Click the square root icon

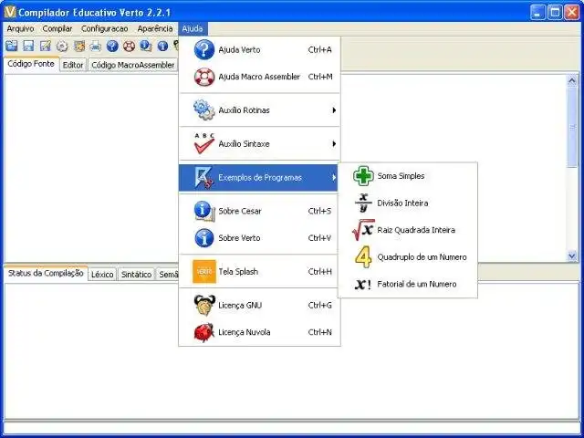[x=363, y=230]
